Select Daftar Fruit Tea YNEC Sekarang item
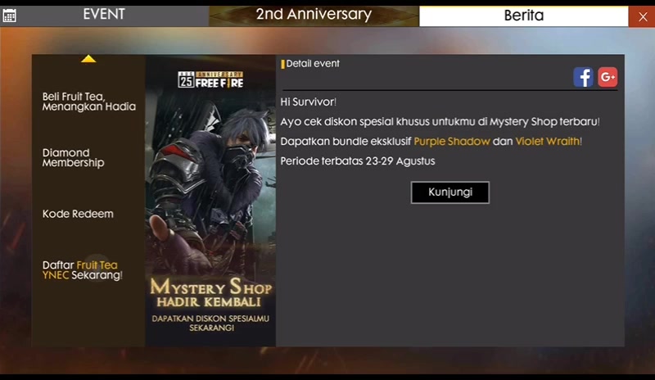 pyautogui.click(x=83, y=270)
